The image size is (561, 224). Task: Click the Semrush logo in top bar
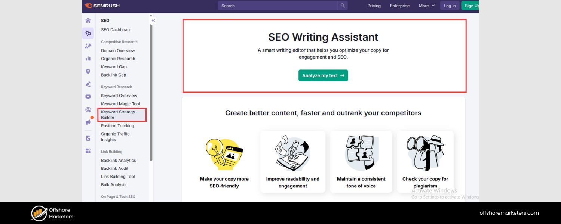click(102, 6)
